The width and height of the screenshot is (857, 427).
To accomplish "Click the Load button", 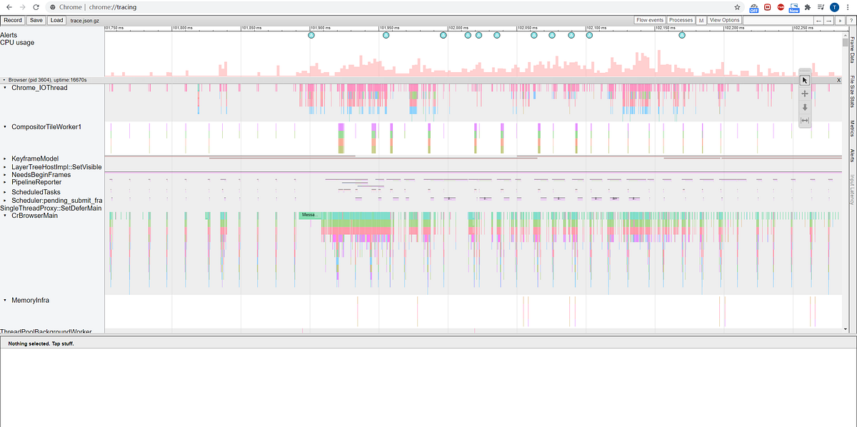I will point(56,20).
